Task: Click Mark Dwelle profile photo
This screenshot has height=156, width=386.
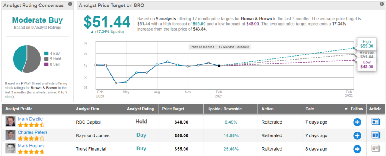Action: [11, 122]
